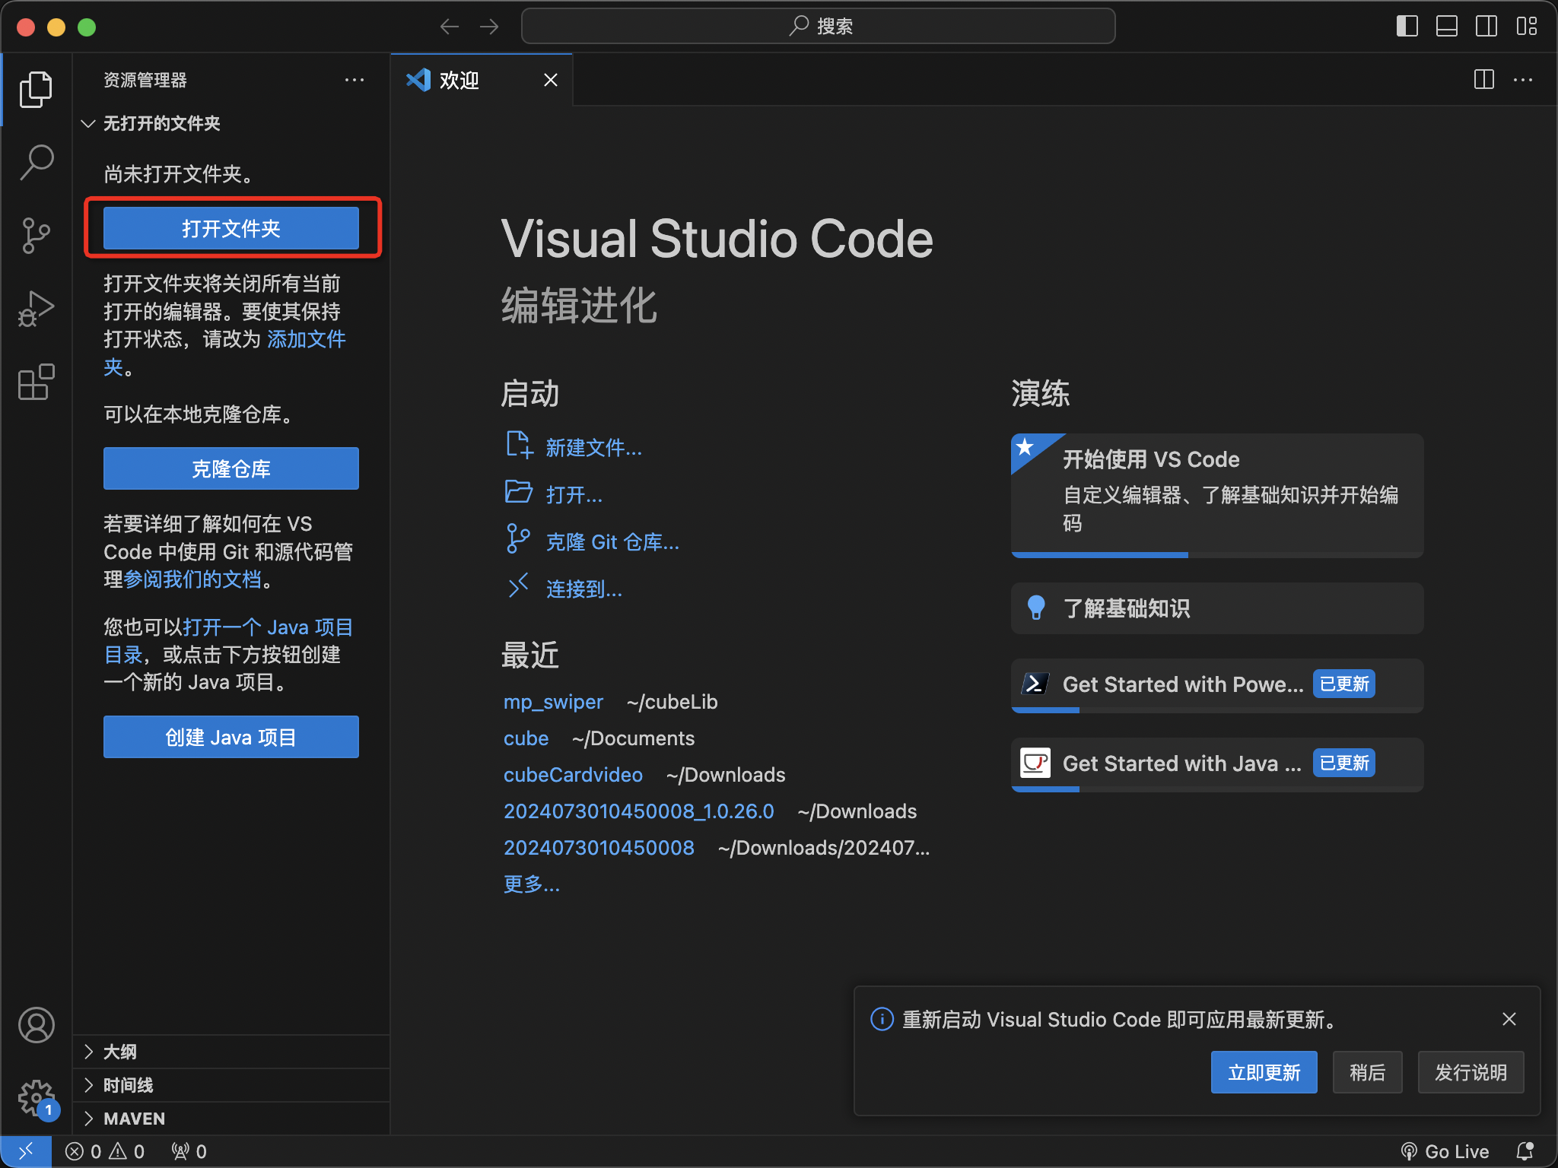Click the notifications bell in status bar
The width and height of the screenshot is (1558, 1168).
[x=1525, y=1151]
